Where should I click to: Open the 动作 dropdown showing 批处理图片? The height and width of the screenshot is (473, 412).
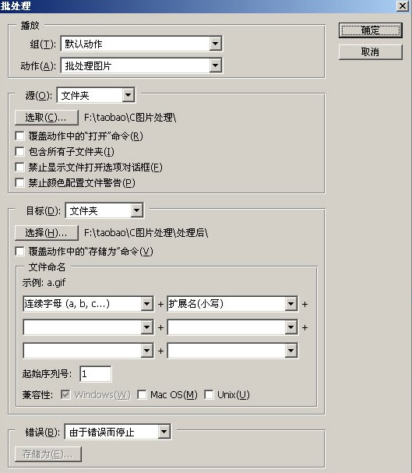pyautogui.click(x=141, y=65)
